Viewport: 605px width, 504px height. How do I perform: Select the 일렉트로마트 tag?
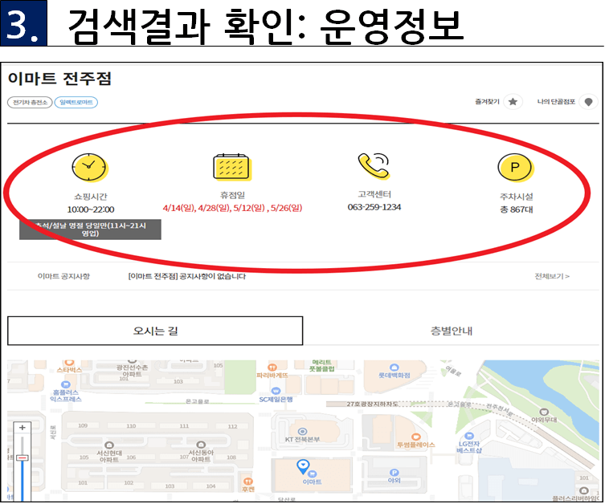click(x=76, y=102)
